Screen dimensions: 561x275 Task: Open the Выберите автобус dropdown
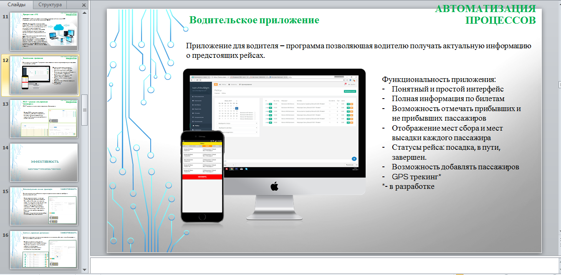238,128
